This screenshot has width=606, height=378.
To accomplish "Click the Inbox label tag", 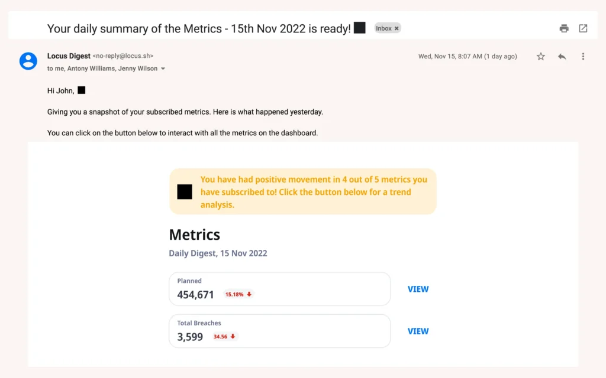I will (383, 28).
